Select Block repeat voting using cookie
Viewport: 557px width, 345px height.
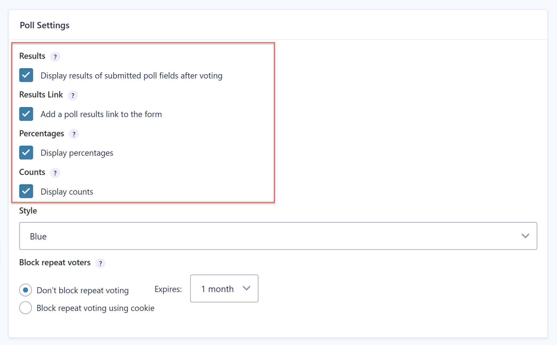click(25, 308)
